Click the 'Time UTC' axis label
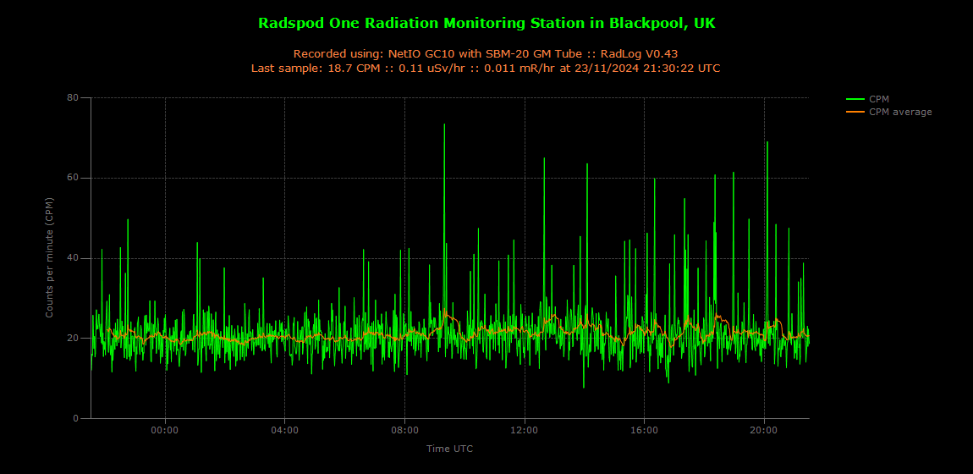Image resolution: width=973 pixels, height=474 pixels. (x=449, y=448)
